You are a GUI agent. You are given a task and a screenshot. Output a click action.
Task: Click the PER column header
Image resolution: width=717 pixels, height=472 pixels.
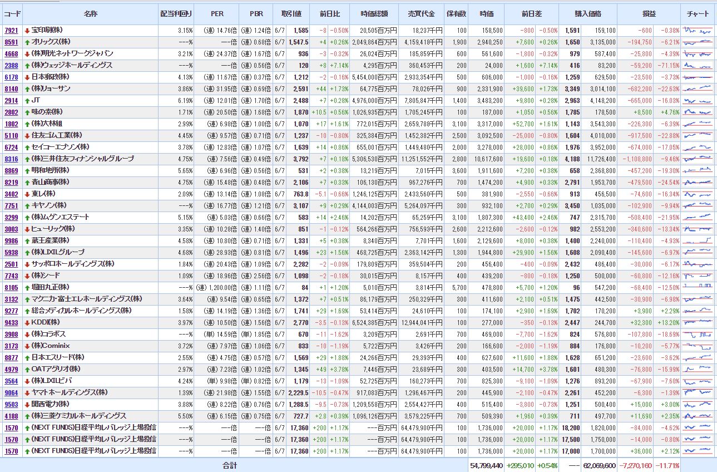click(217, 14)
